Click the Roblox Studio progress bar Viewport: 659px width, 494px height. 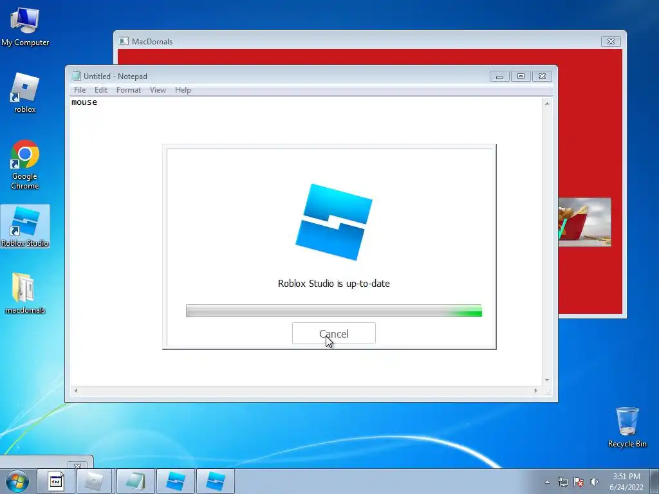coord(334,311)
